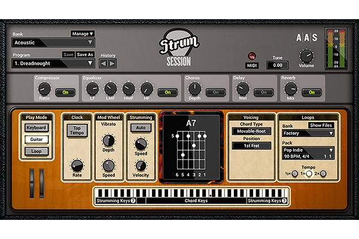Click the History back arrow
Screen dimensions: 359x239
(104, 63)
